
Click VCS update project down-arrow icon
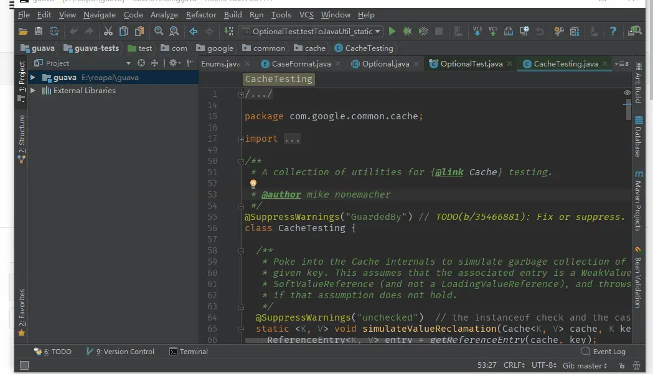coord(477,31)
